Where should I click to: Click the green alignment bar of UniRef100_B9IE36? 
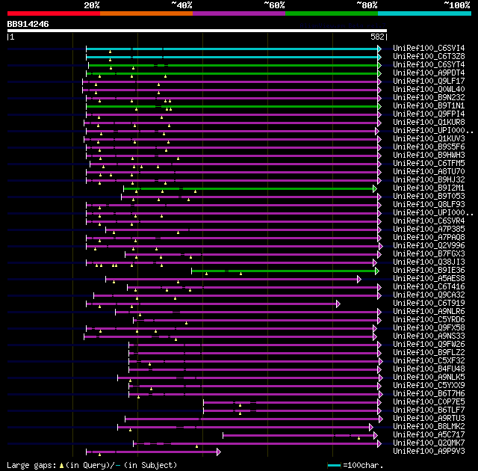pos(285,271)
